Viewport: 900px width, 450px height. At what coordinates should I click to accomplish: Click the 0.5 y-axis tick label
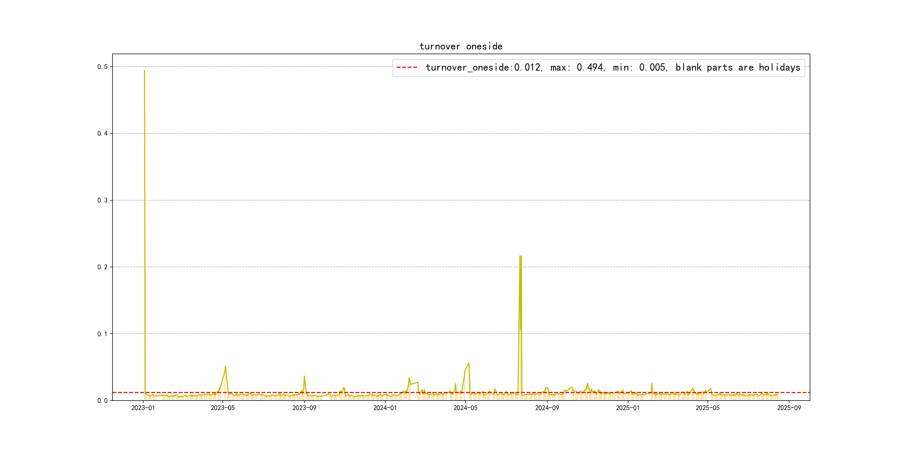pos(102,67)
